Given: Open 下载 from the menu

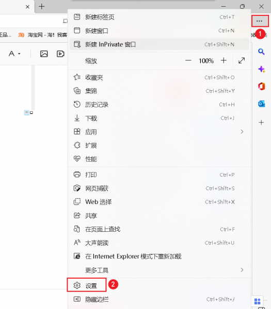Looking at the screenshot, I should coord(159,118).
